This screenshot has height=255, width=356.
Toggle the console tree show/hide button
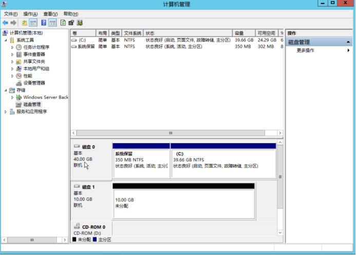pyautogui.click(x=33, y=23)
